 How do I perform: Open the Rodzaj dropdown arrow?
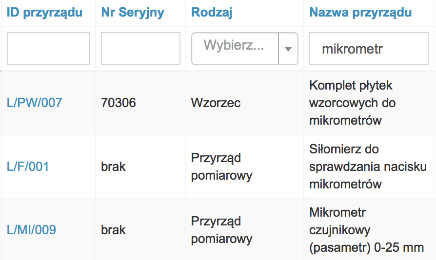point(288,49)
